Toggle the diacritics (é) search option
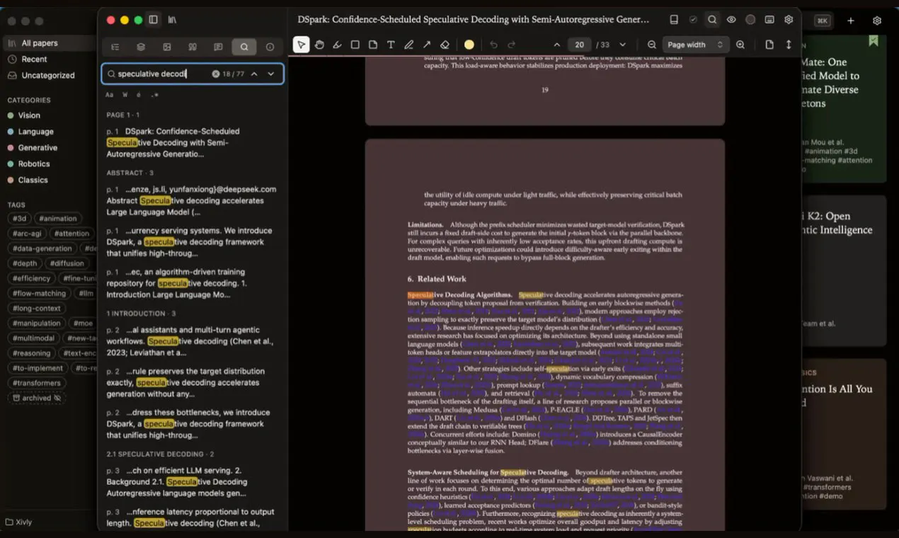The image size is (899, 538). tap(139, 95)
